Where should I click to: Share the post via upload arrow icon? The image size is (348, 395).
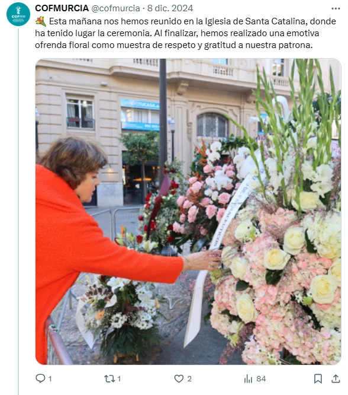336,378
